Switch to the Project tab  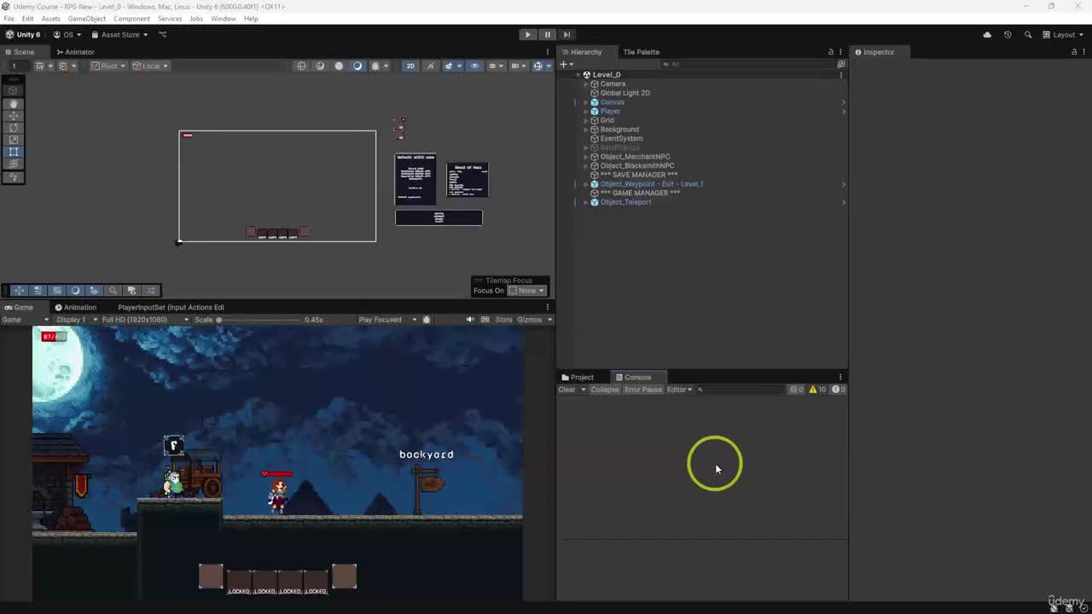pos(578,378)
